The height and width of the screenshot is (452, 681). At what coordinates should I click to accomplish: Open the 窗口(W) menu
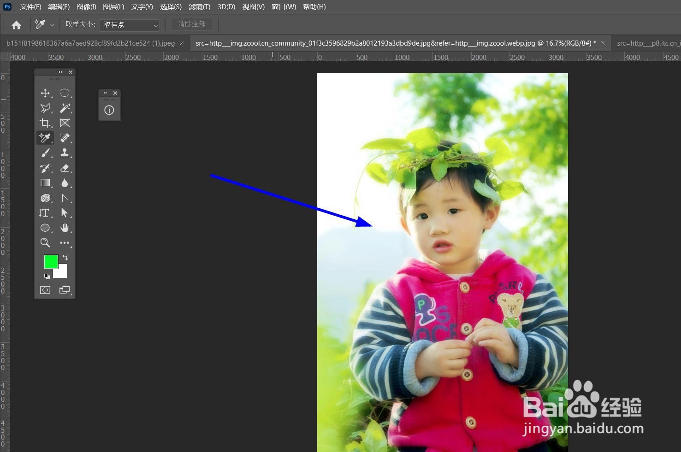pyautogui.click(x=284, y=7)
